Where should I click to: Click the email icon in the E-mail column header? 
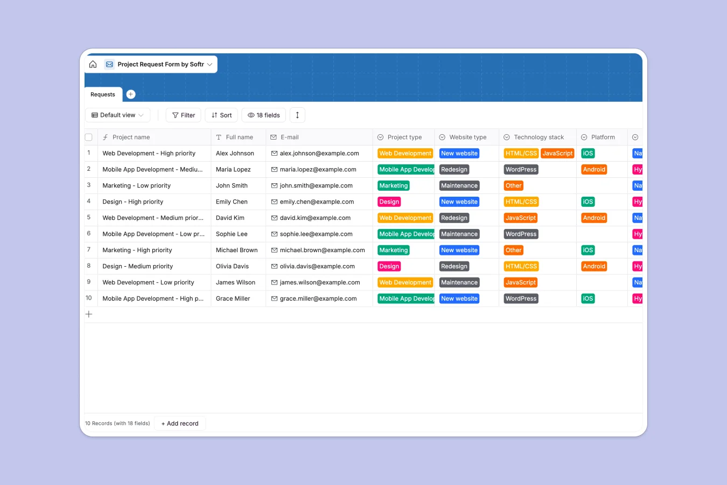click(x=274, y=137)
